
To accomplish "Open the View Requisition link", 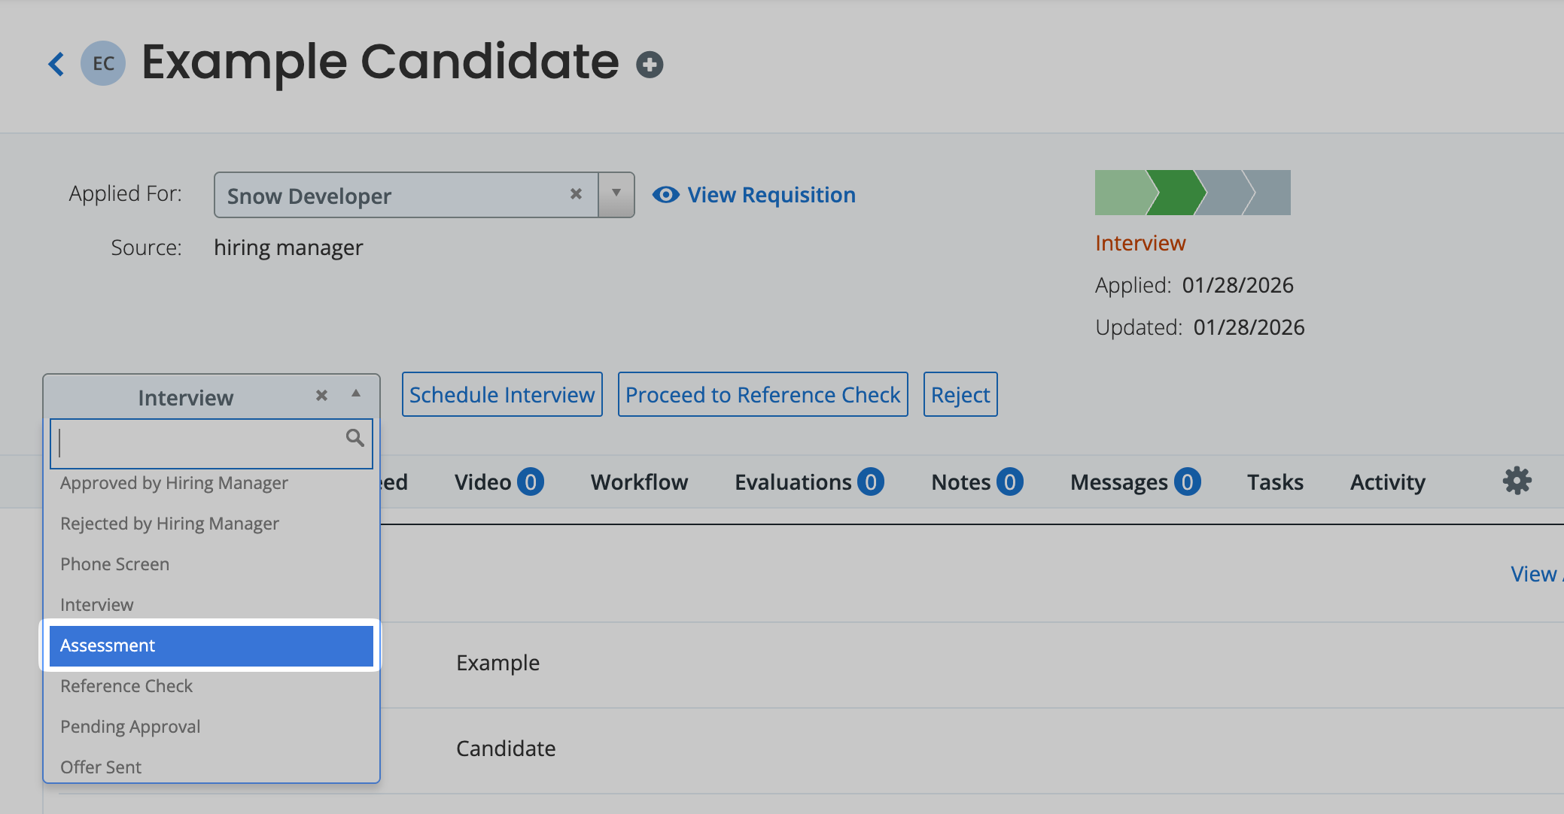I will click(x=771, y=195).
